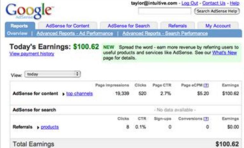The height and width of the screenshot is (148, 244).
Task: Open the top channels link
Action: click(79, 93)
